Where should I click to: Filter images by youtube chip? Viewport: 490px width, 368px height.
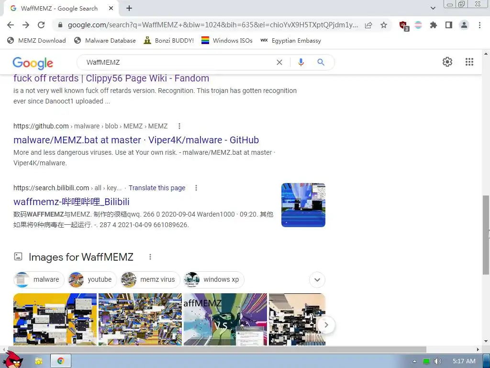pos(92,279)
